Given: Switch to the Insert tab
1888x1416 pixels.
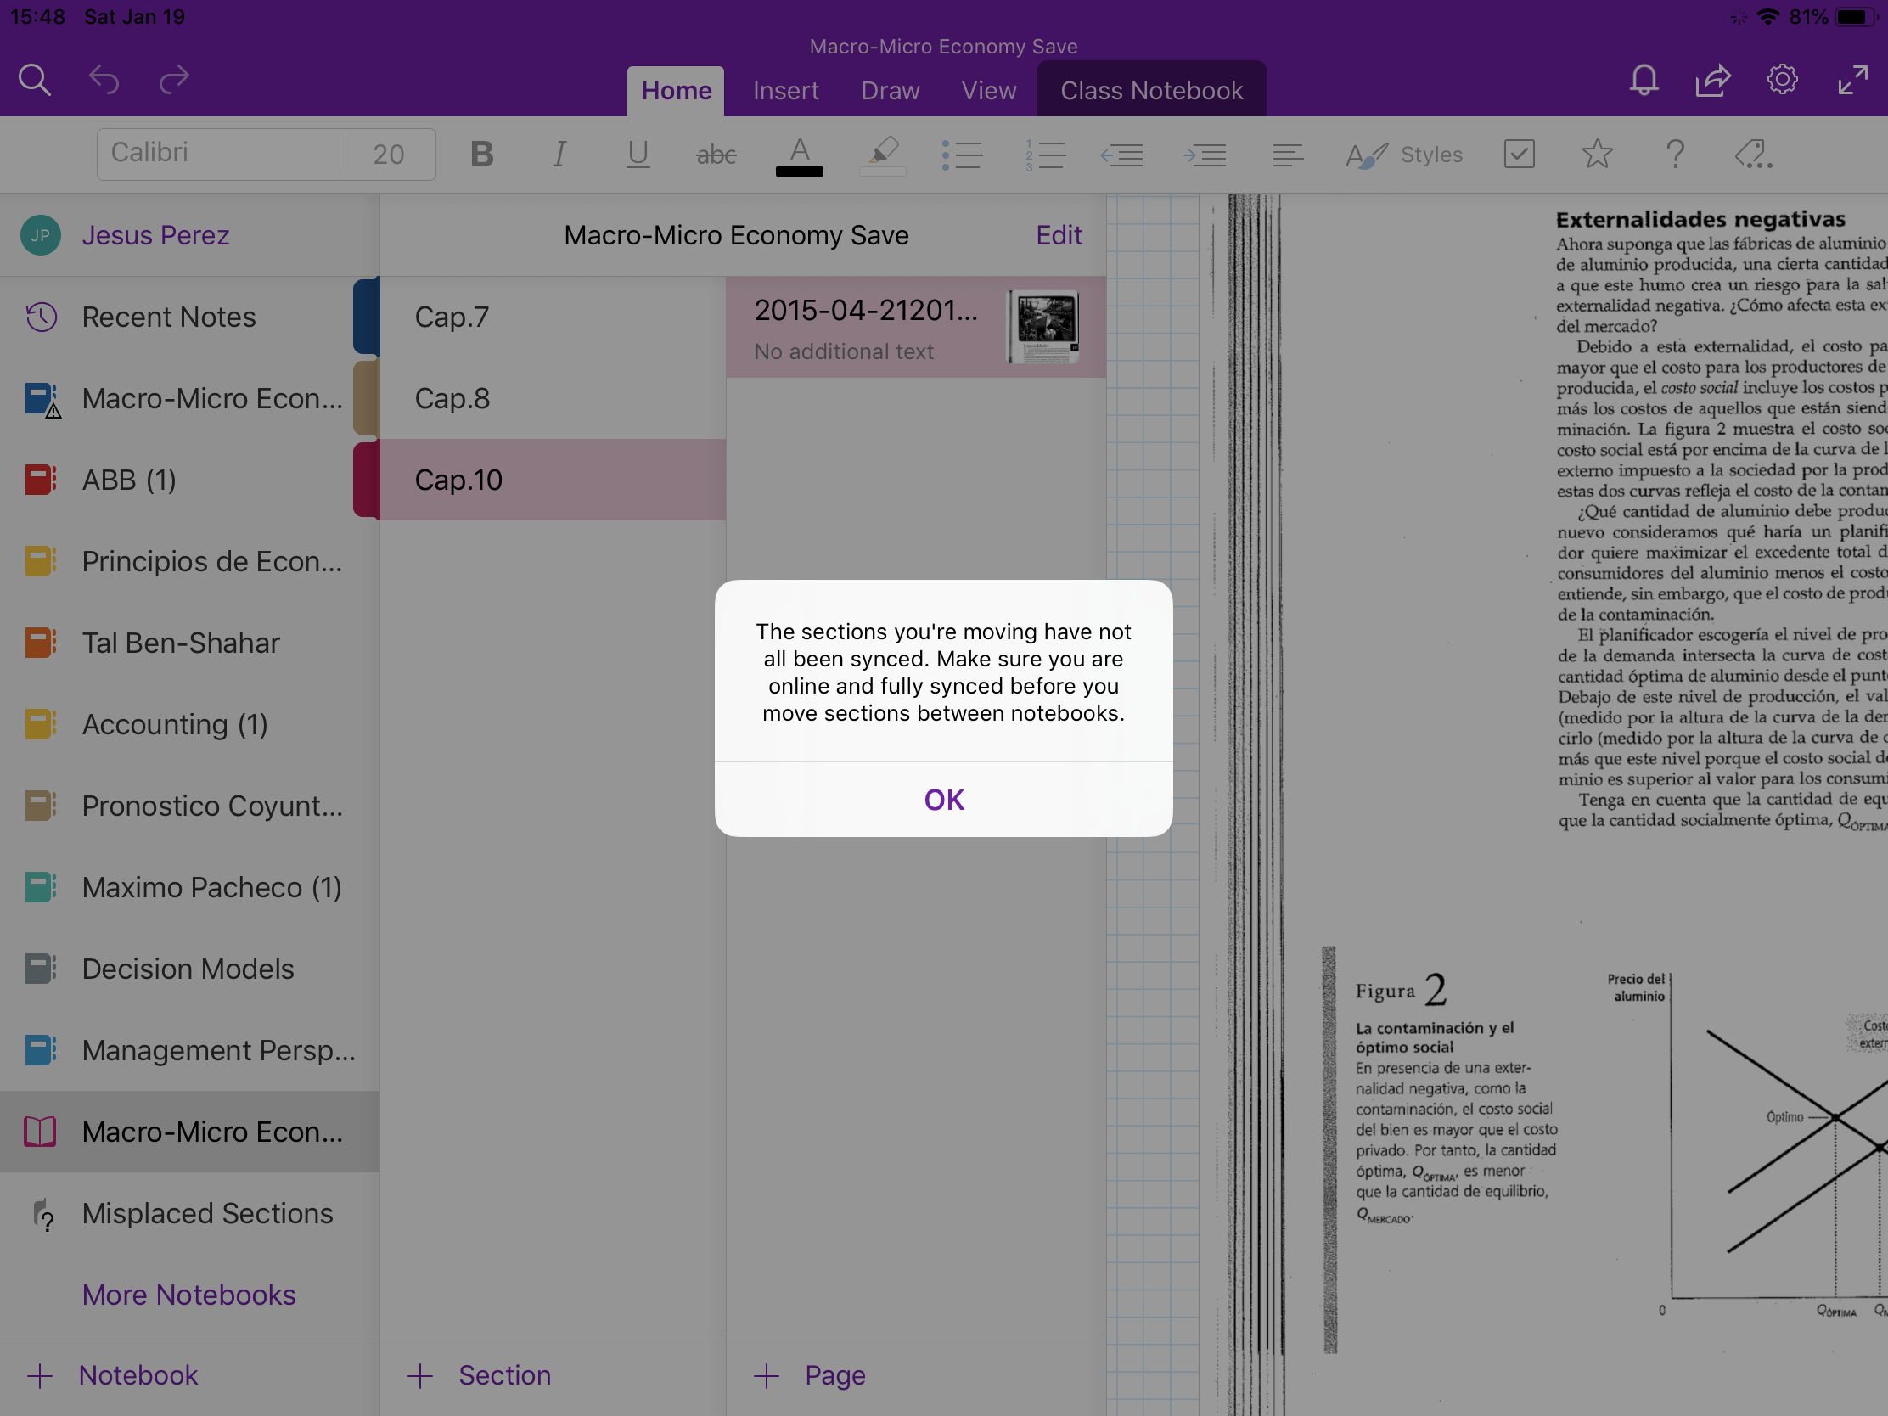Looking at the screenshot, I should coord(785,91).
